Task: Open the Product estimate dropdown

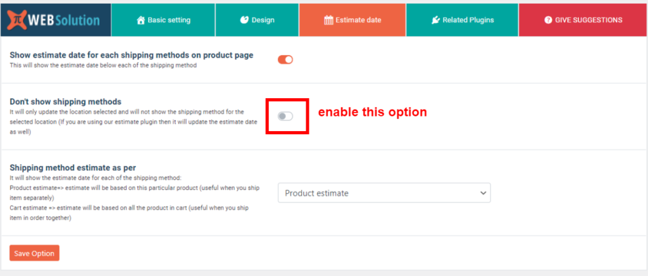Action: tap(384, 193)
